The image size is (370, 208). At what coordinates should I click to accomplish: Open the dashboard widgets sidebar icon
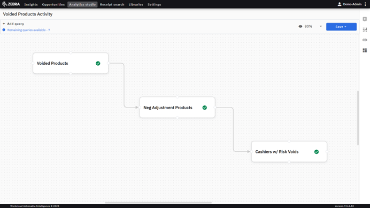[365, 50]
